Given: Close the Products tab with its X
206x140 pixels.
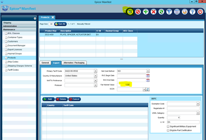Looking at the screenshot, I should [x=53, y=17].
